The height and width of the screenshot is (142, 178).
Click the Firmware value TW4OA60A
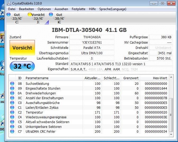(x=92, y=37)
